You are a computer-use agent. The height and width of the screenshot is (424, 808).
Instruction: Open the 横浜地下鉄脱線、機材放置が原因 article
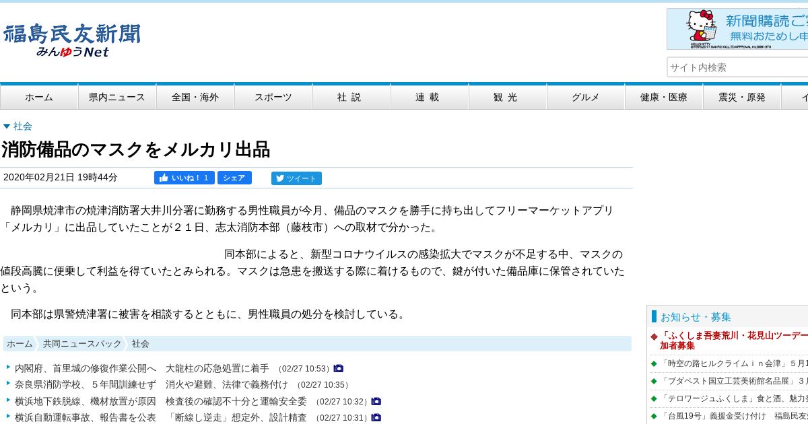[x=161, y=401]
